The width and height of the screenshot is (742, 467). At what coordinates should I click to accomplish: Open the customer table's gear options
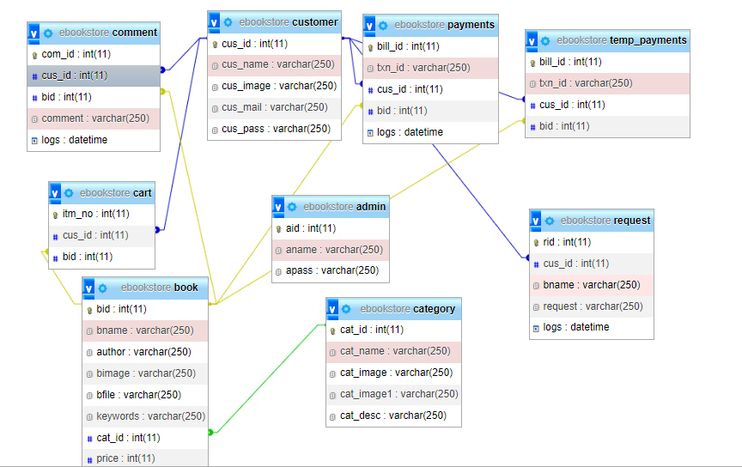click(228, 22)
